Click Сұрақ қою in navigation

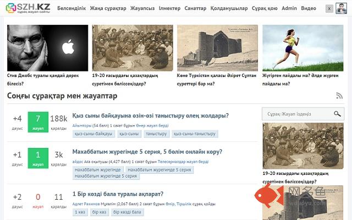coord(265,8)
